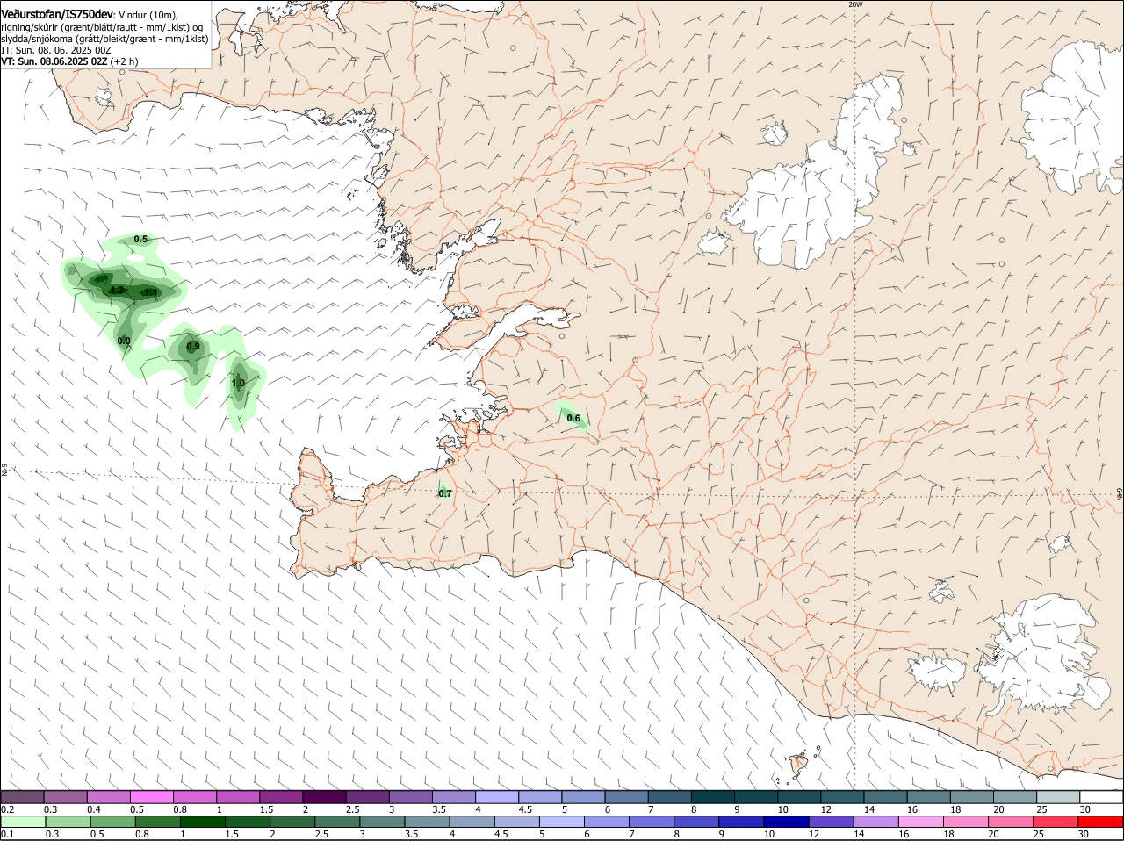Pick the bright pink swatch in purple legend row
The height and width of the screenshot is (841, 1124).
coord(152,796)
